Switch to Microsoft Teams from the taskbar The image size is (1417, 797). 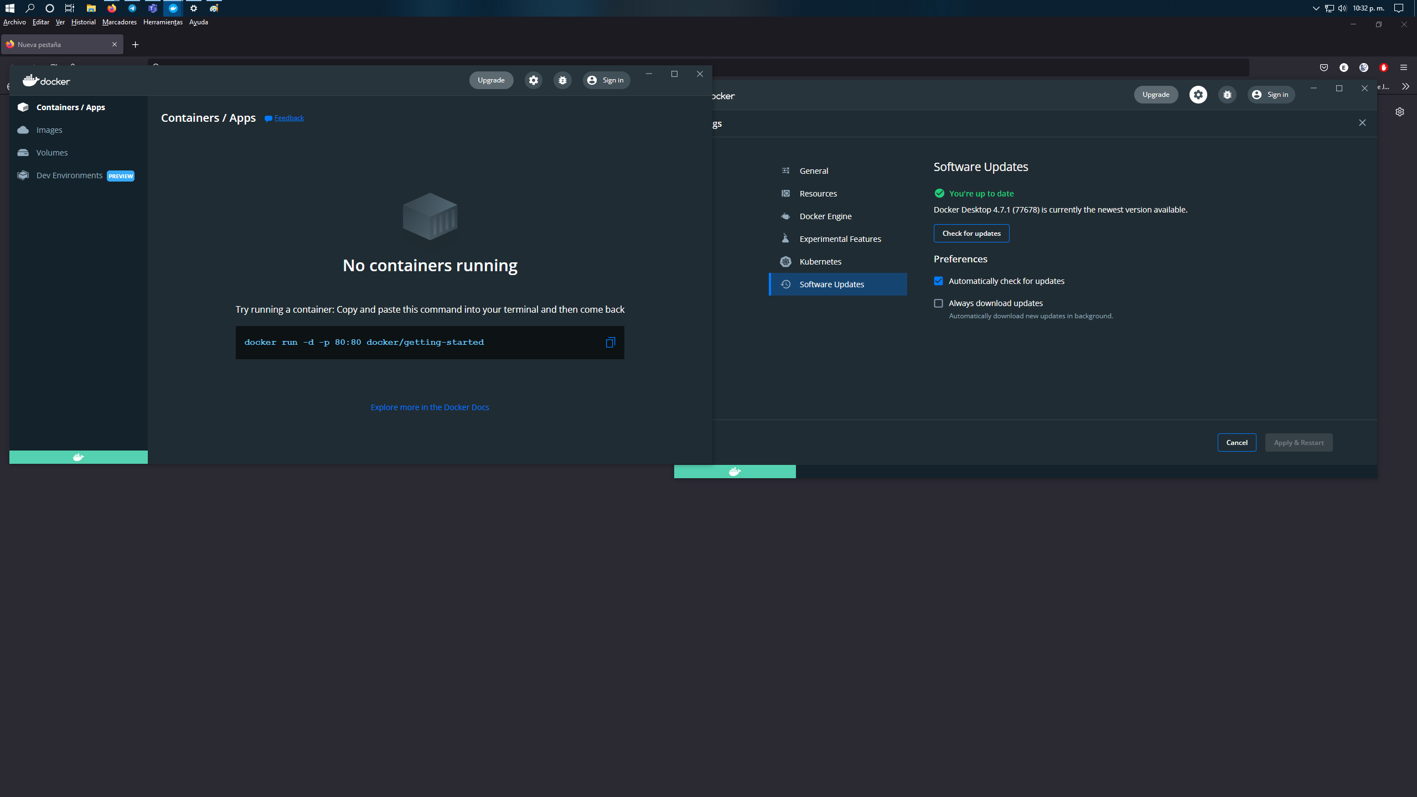click(153, 8)
